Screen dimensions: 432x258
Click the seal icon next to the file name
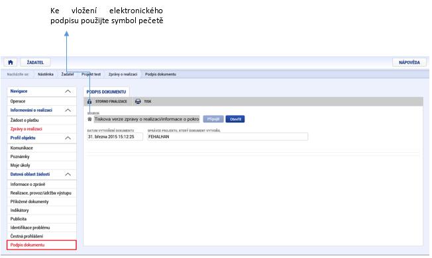(x=89, y=119)
